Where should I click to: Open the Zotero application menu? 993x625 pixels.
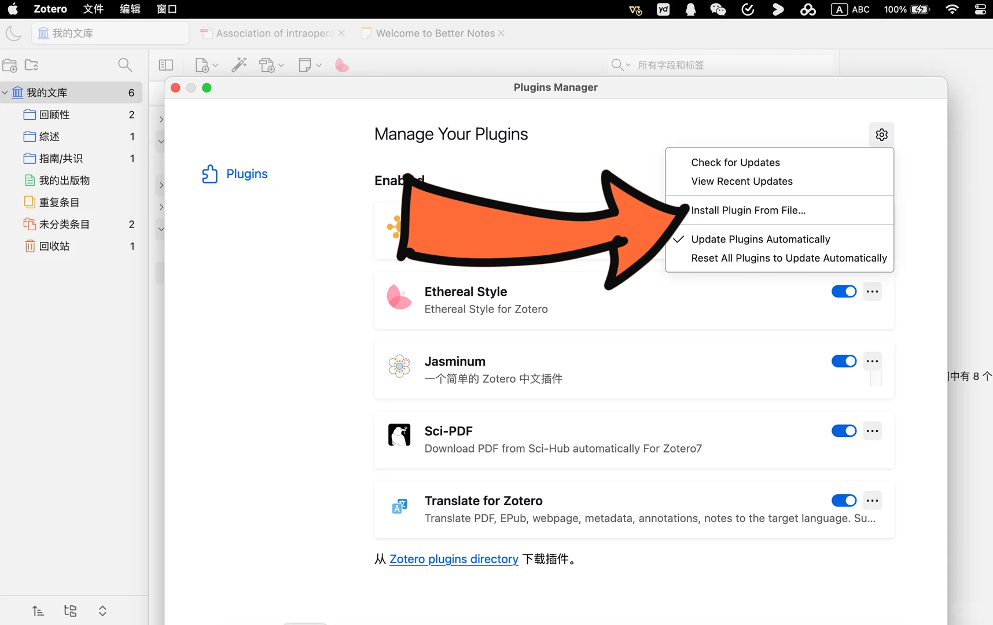pyautogui.click(x=50, y=9)
